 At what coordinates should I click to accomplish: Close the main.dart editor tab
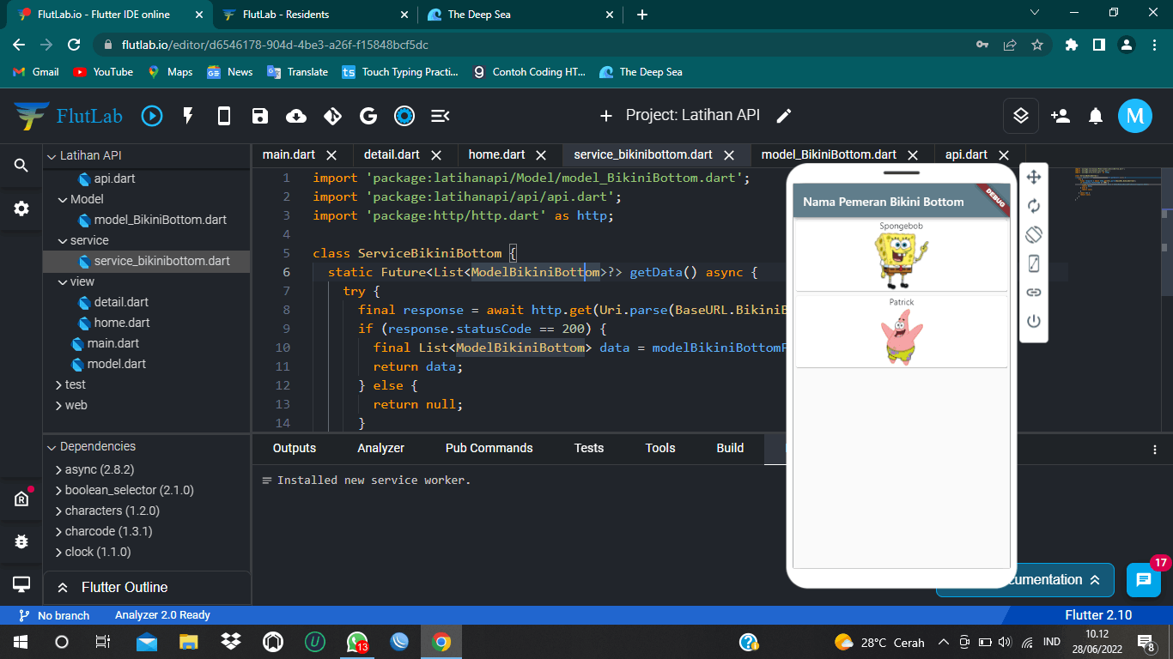click(331, 155)
